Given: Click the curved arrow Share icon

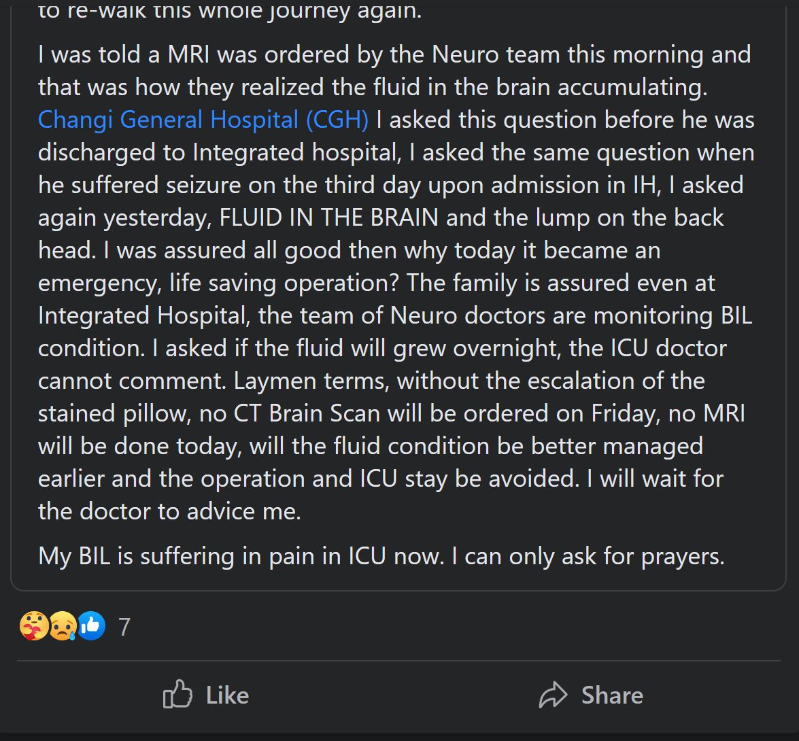Looking at the screenshot, I should click(x=553, y=695).
